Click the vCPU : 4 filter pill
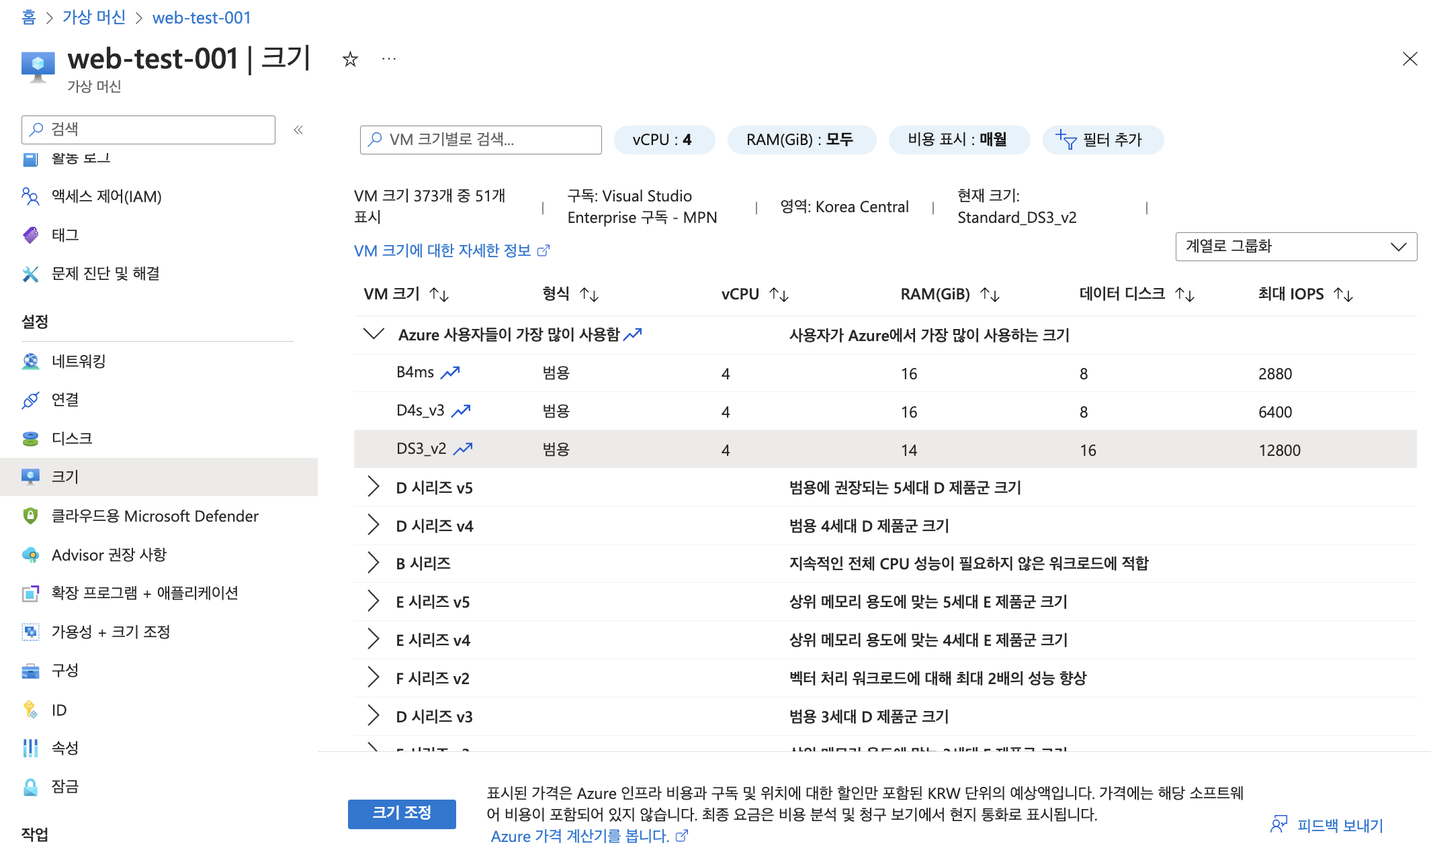The height and width of the screenshot is (854, 1431). tap(663, 140)
